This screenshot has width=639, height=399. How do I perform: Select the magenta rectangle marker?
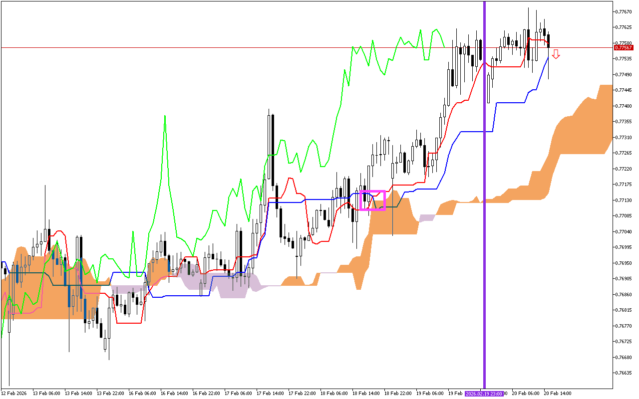(372, 200)
